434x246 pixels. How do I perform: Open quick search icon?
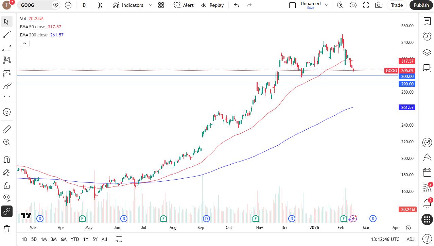coord(340,5)
